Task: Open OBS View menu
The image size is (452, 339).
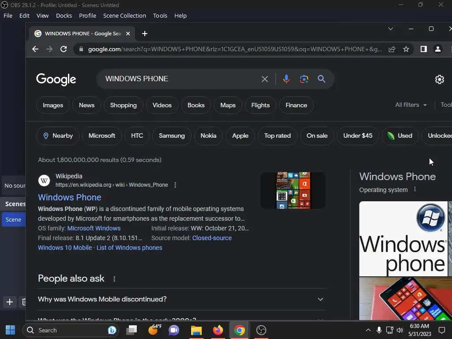Action: (x=42, y=15)
